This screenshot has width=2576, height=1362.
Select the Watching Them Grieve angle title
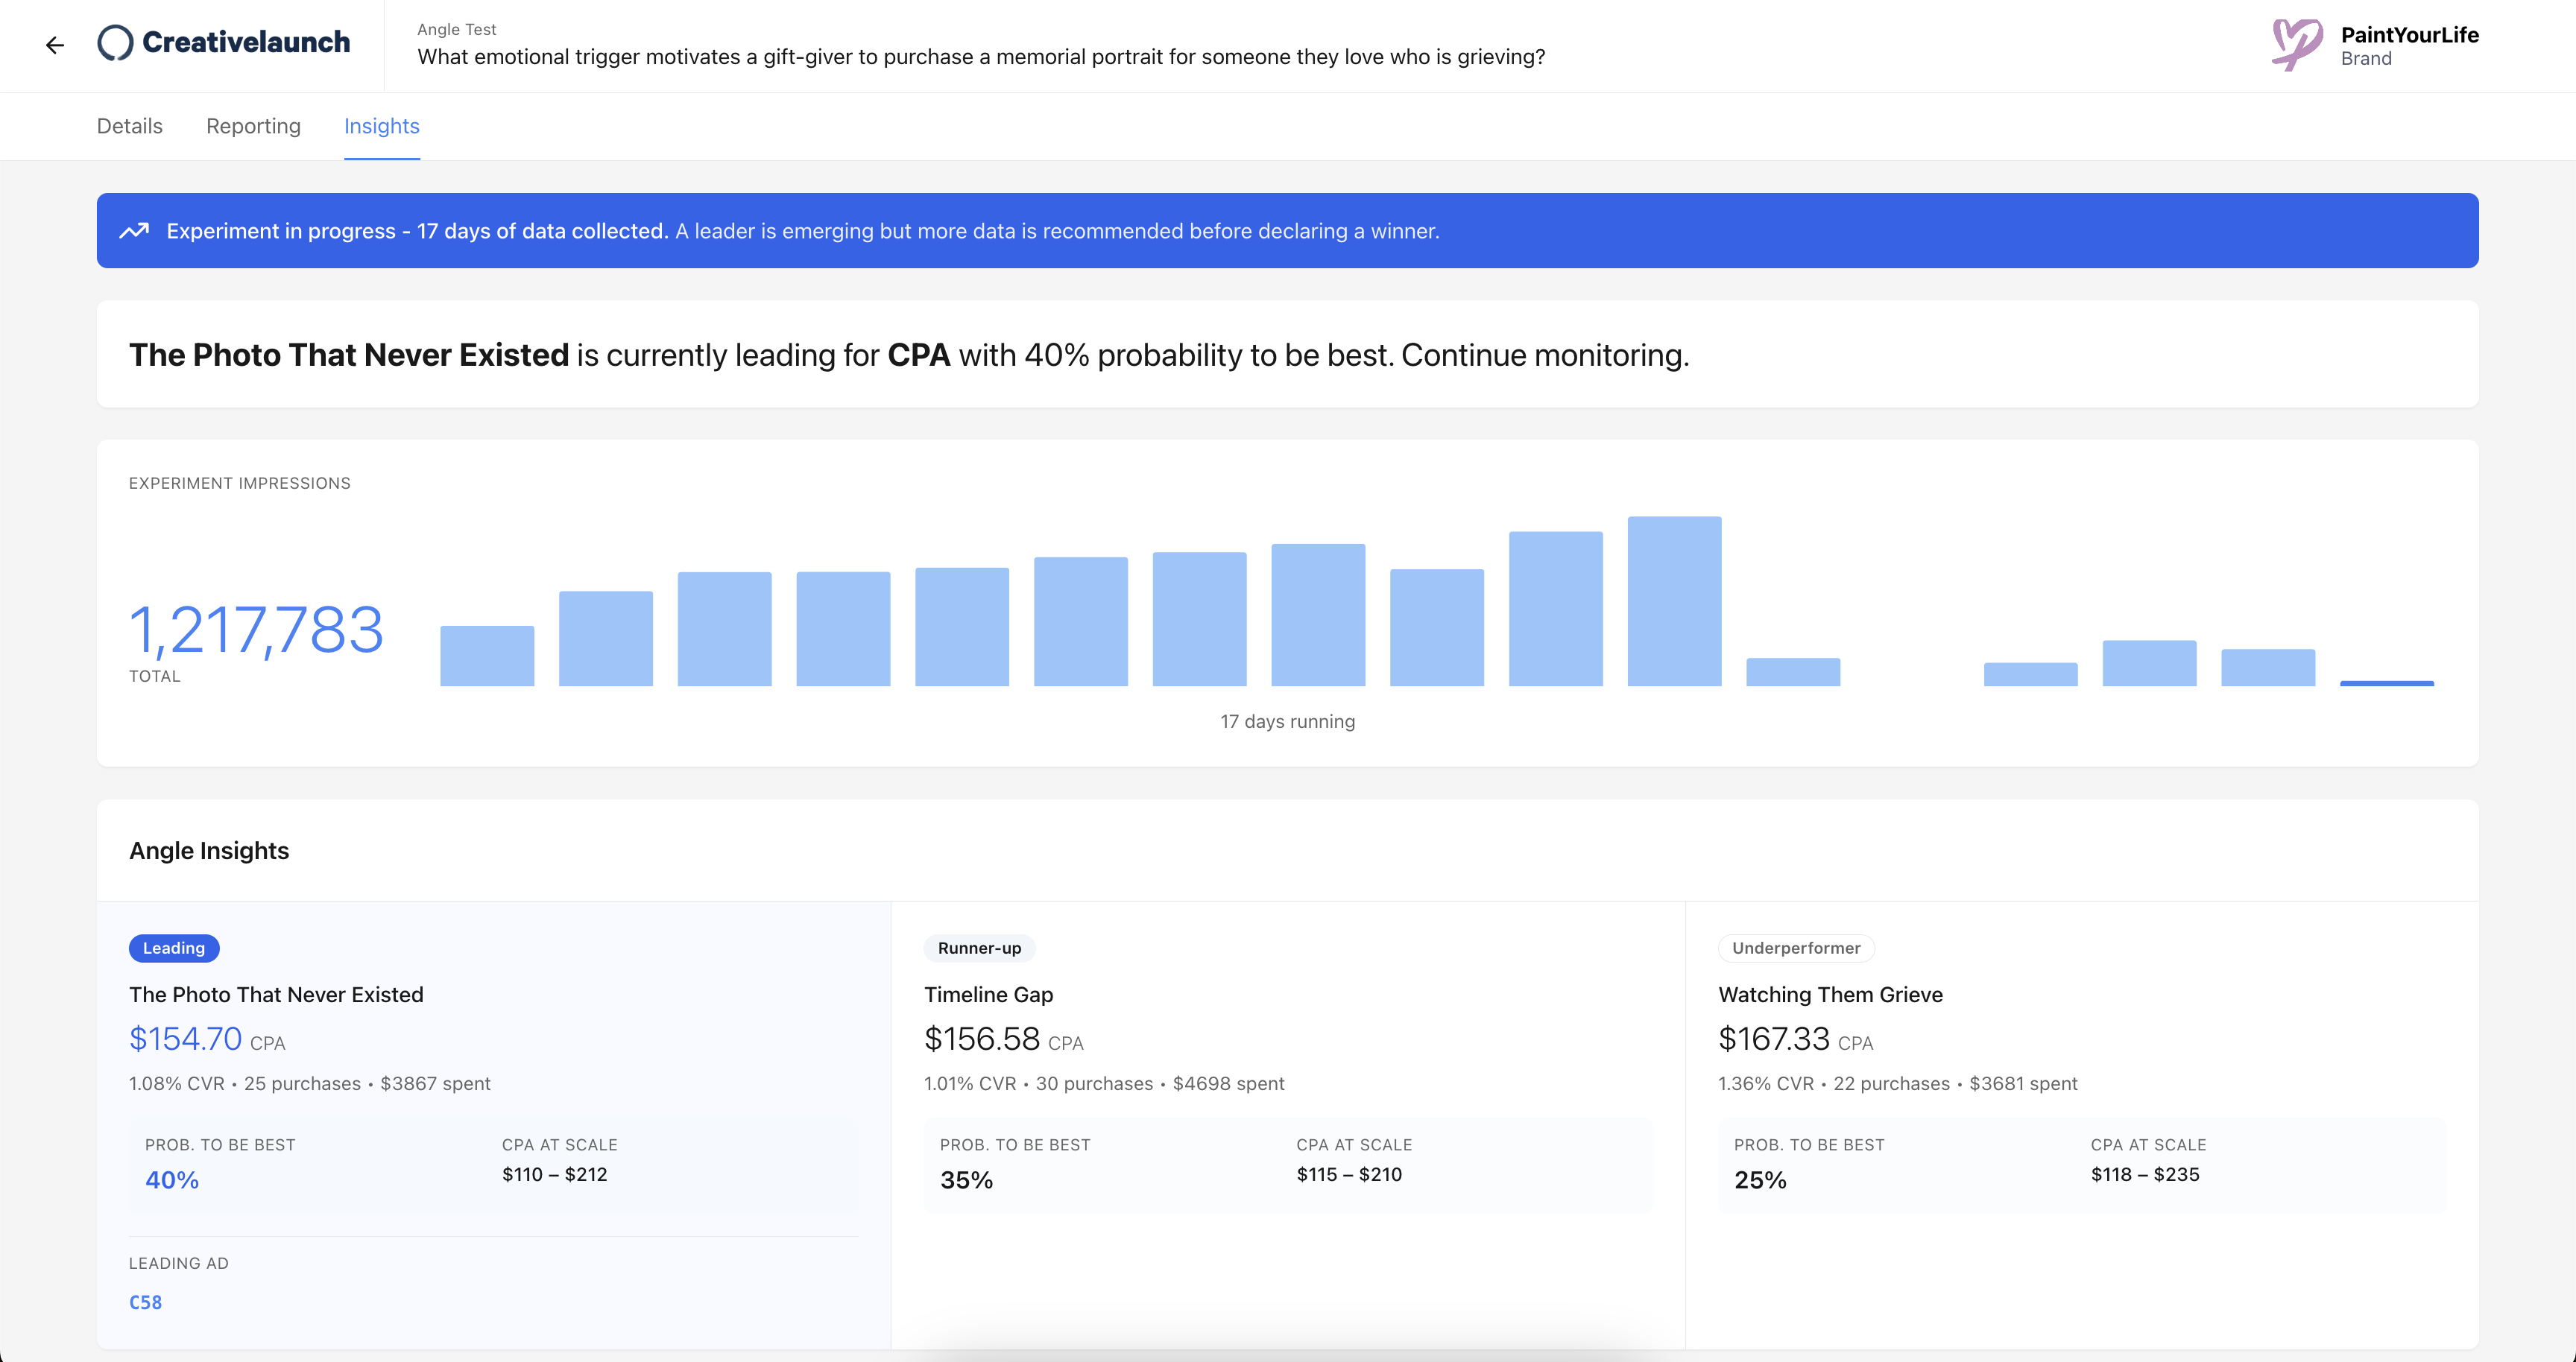[x=1830, y=994]
